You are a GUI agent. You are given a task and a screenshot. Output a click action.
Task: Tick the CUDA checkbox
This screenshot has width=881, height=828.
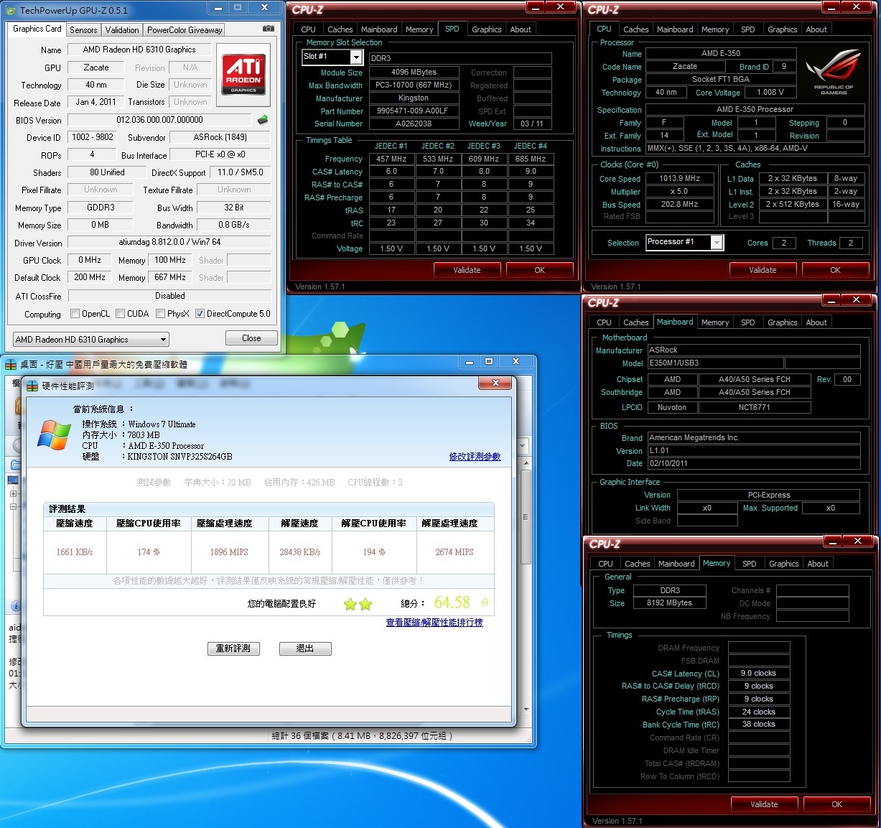[x=120, y=314]
